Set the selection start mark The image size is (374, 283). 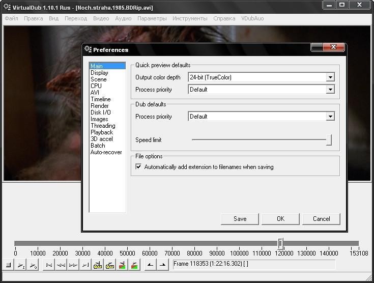click(x=151, y=265)
